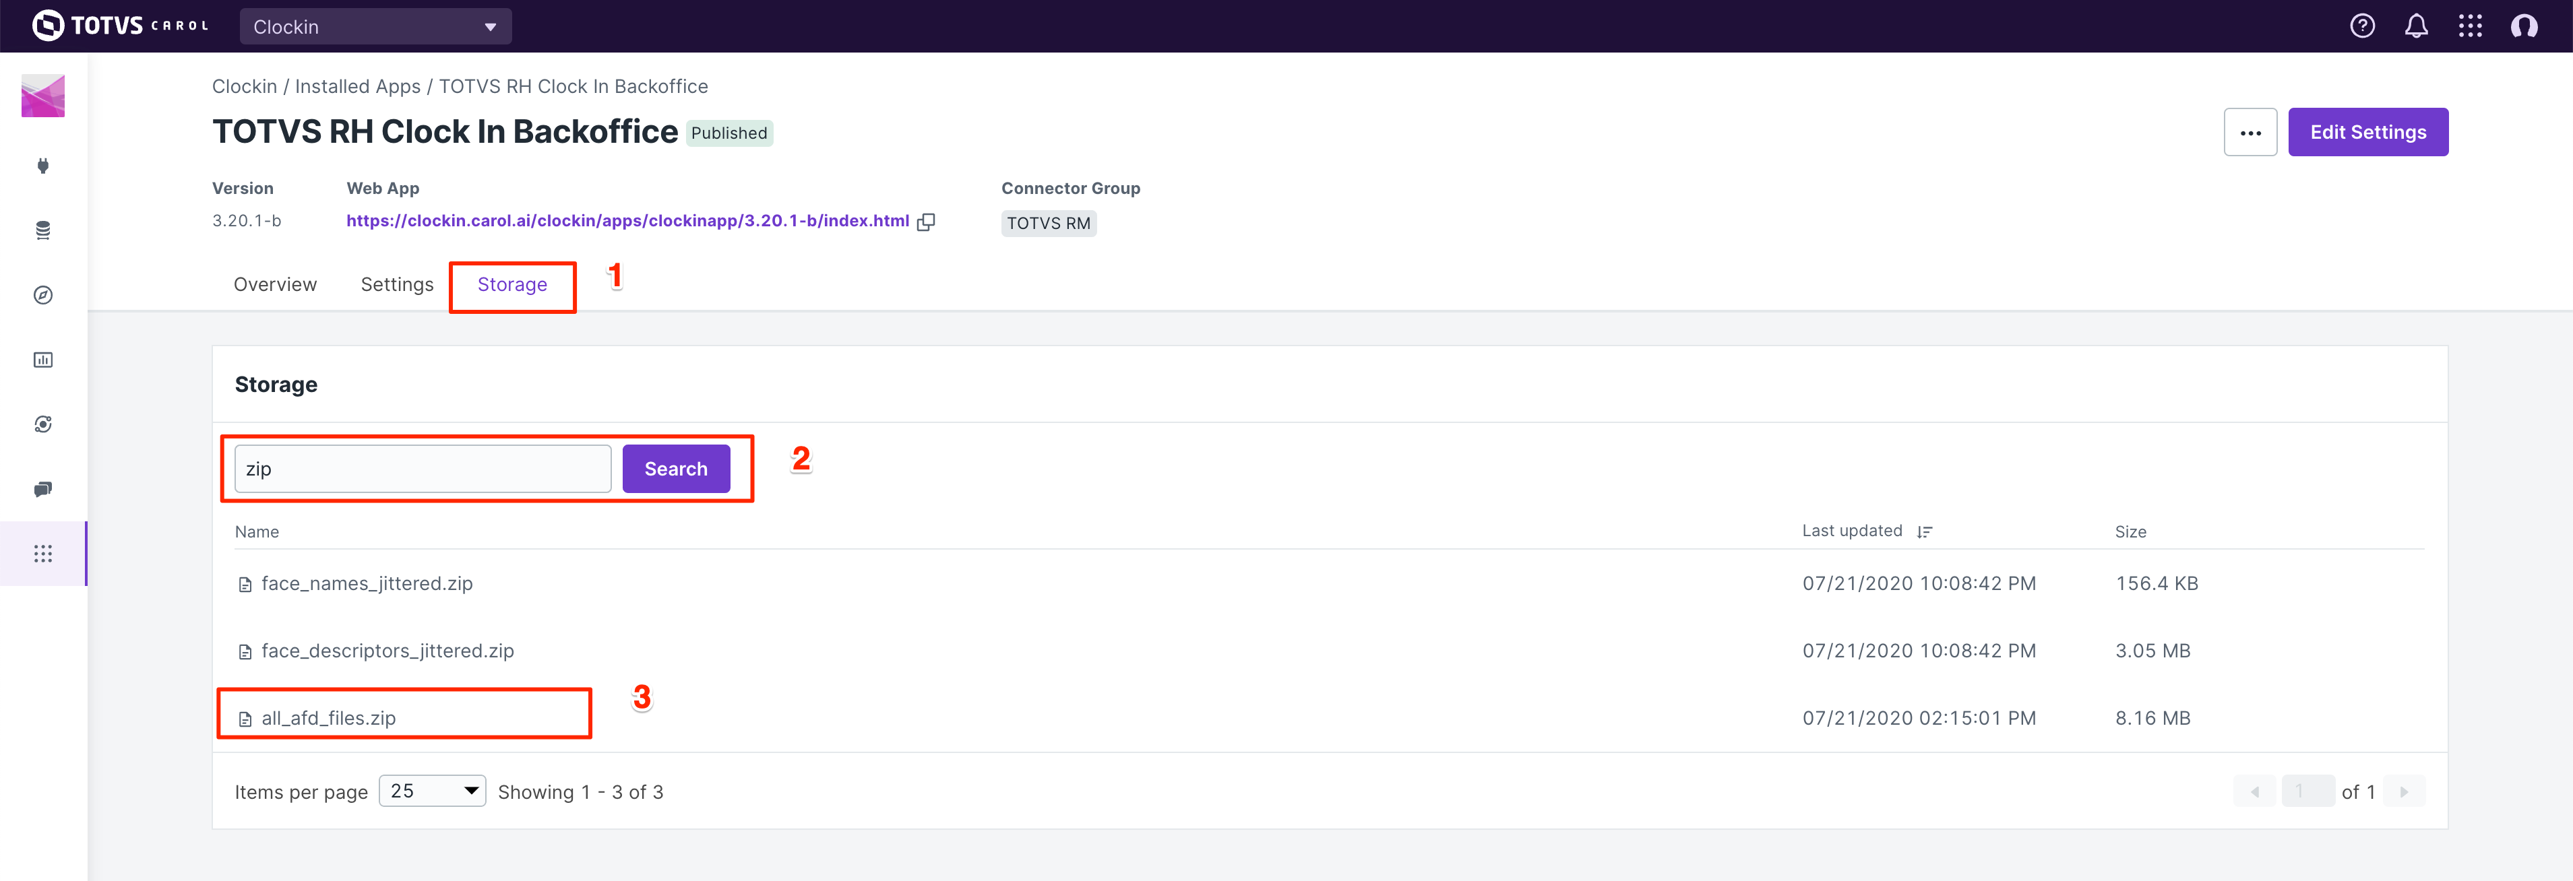Open the help question mark icon
This screenshot has height=881, width=2573.
[2362, 26]
